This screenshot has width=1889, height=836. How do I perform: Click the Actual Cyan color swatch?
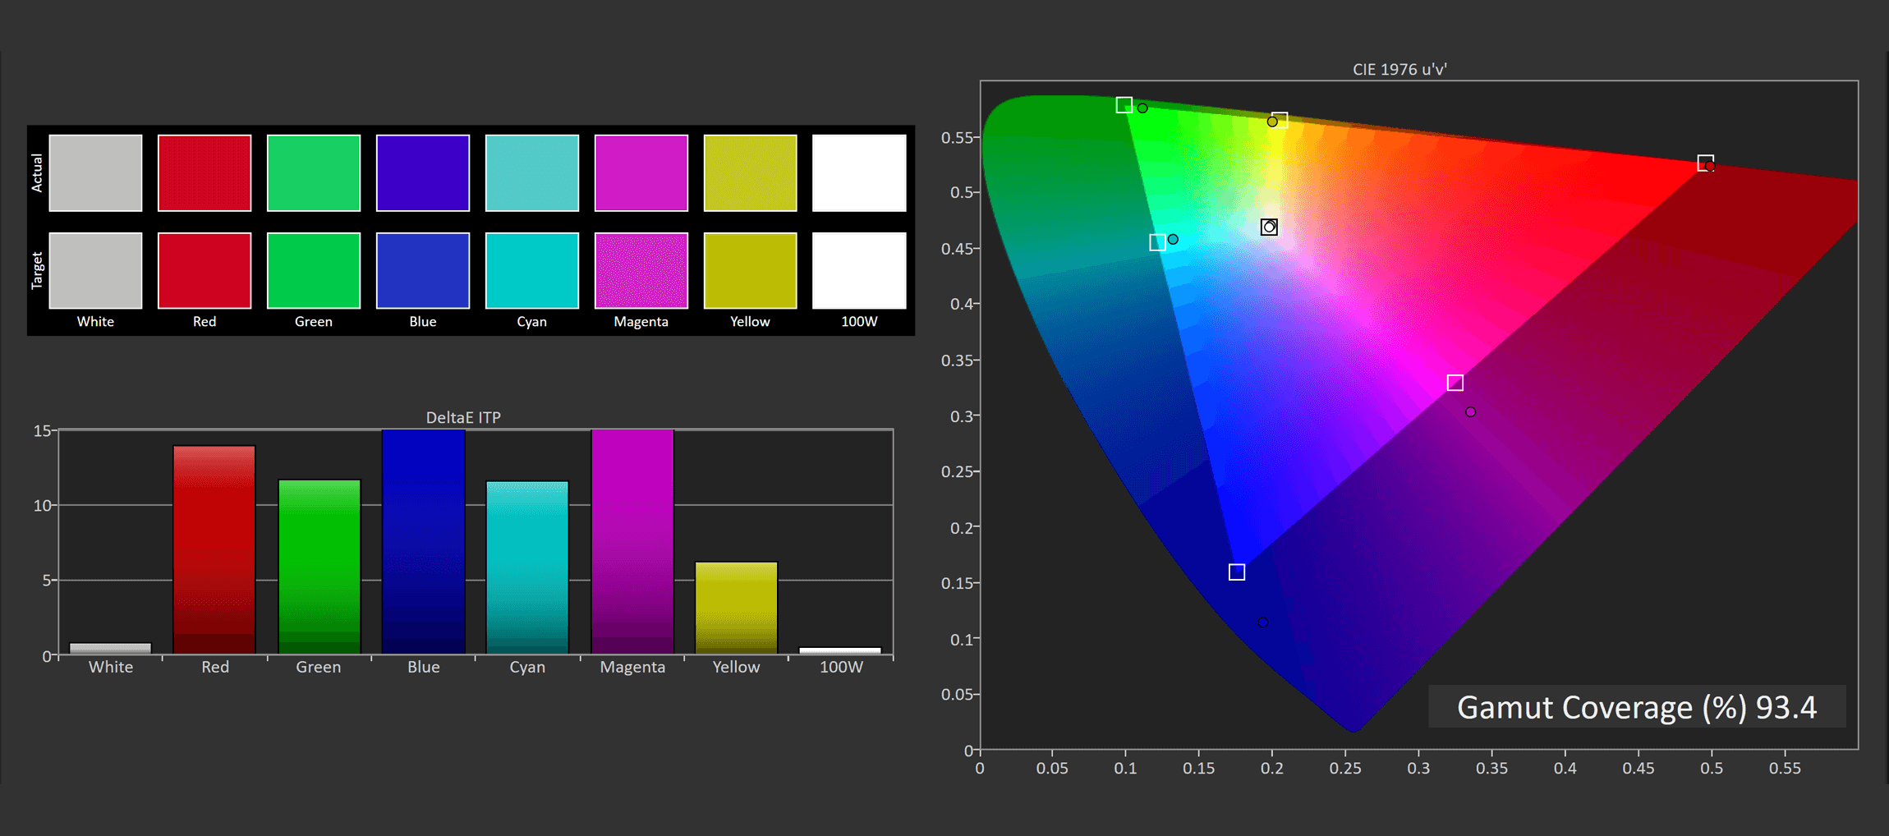coord(532,173)
